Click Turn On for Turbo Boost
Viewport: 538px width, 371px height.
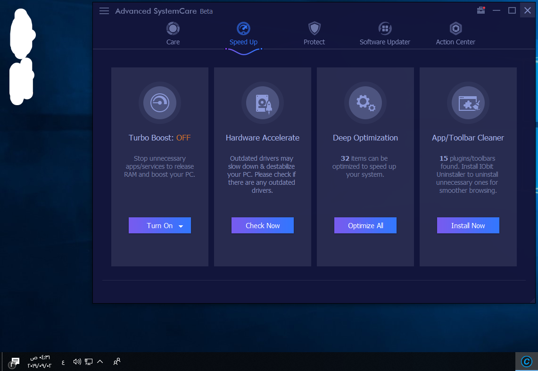coord(159,225)
